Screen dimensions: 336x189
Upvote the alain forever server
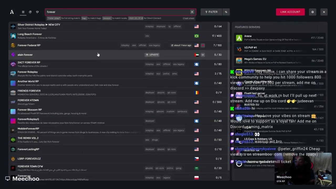(x=152, y=55)
